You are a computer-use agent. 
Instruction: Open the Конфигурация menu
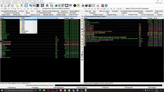[x=33, y=3]
